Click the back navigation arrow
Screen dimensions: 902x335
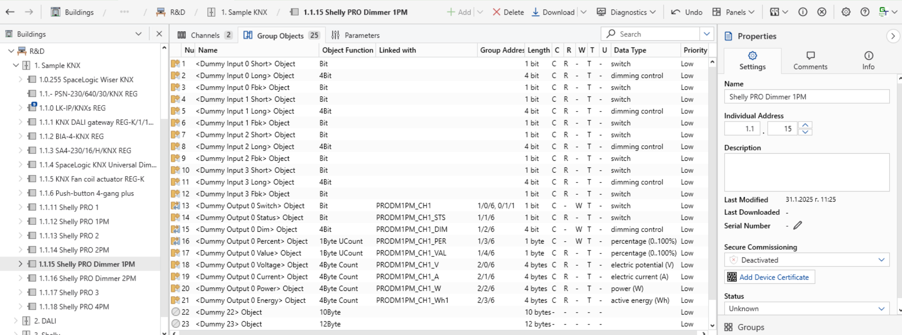(10, 12)
